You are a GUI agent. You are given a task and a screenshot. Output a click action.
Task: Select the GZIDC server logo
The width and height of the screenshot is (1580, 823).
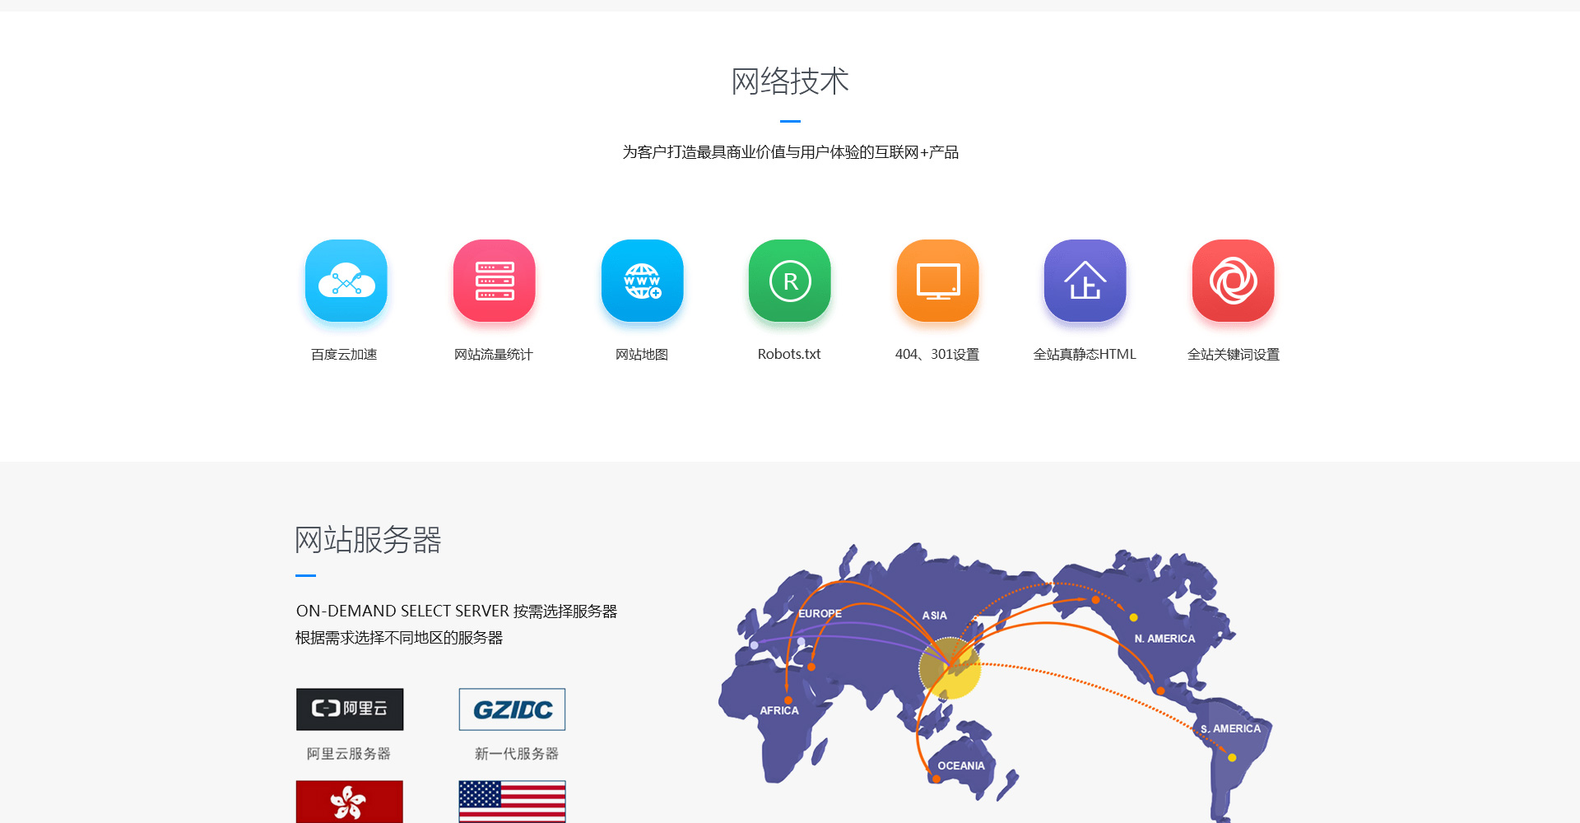[x=512, y=709]
